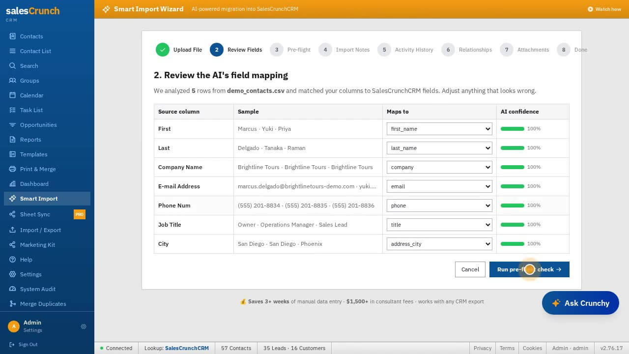Click the Reports document icon
Screen dimensions: 629x354
(12, 140)
